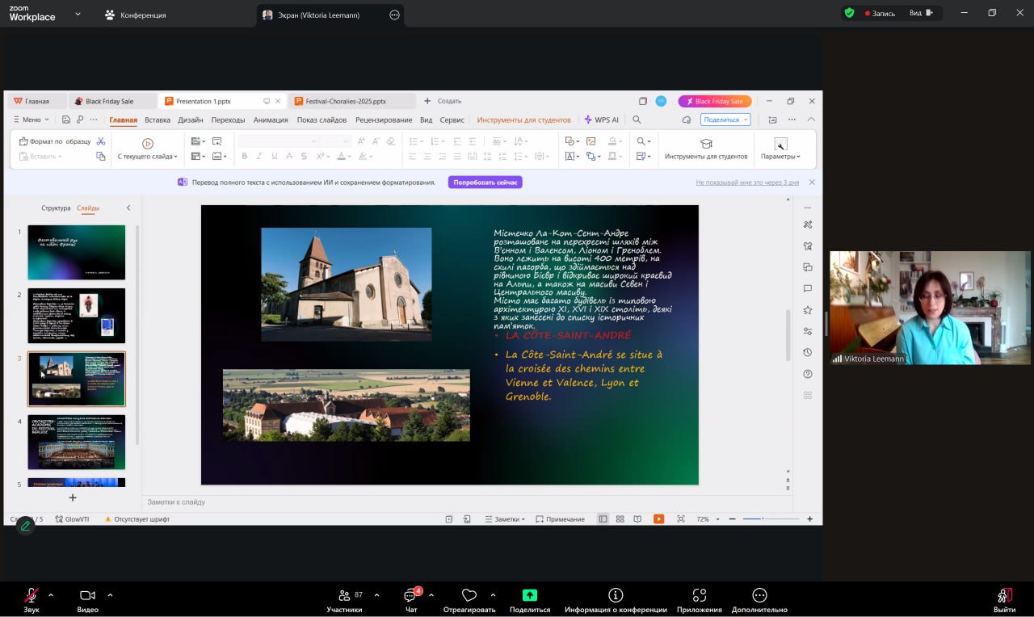Toggle the Заметки notes pane button

tap(506, 518)
